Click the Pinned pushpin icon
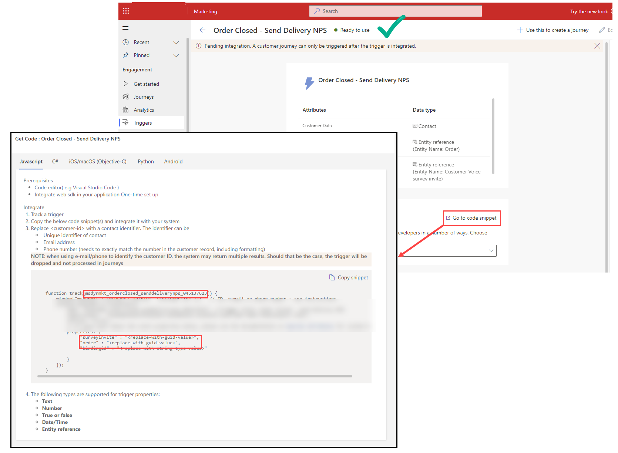 126,55
